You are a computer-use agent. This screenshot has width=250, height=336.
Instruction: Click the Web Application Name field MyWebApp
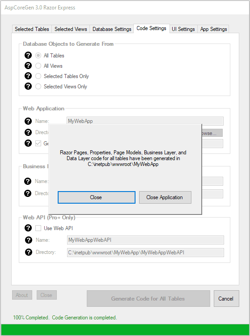(145, 121)
